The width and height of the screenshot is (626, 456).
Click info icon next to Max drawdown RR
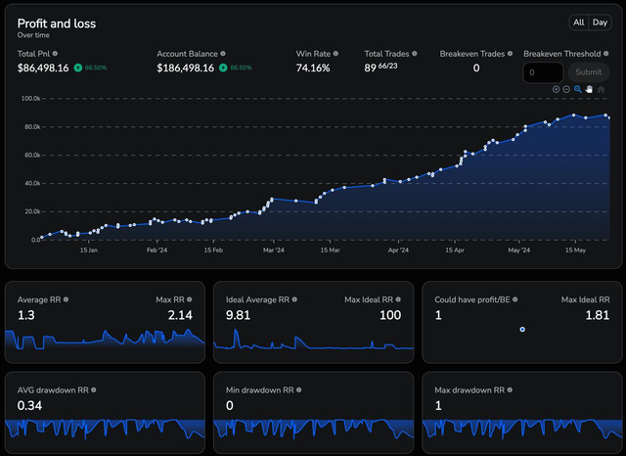pyautogui.click(x=512, y=389)
